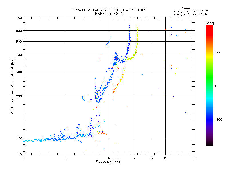
Task: Click the plot title 'Tromsø 20140622 13:00:00-13:01:43'
Action: 108,10
